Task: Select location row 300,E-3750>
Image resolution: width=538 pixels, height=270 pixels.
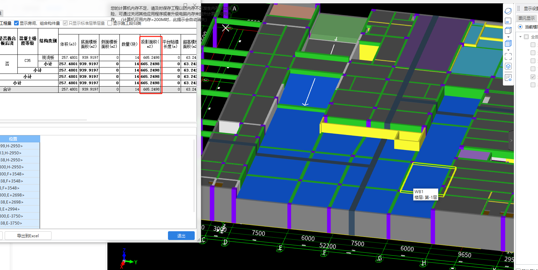Action: 20,216
